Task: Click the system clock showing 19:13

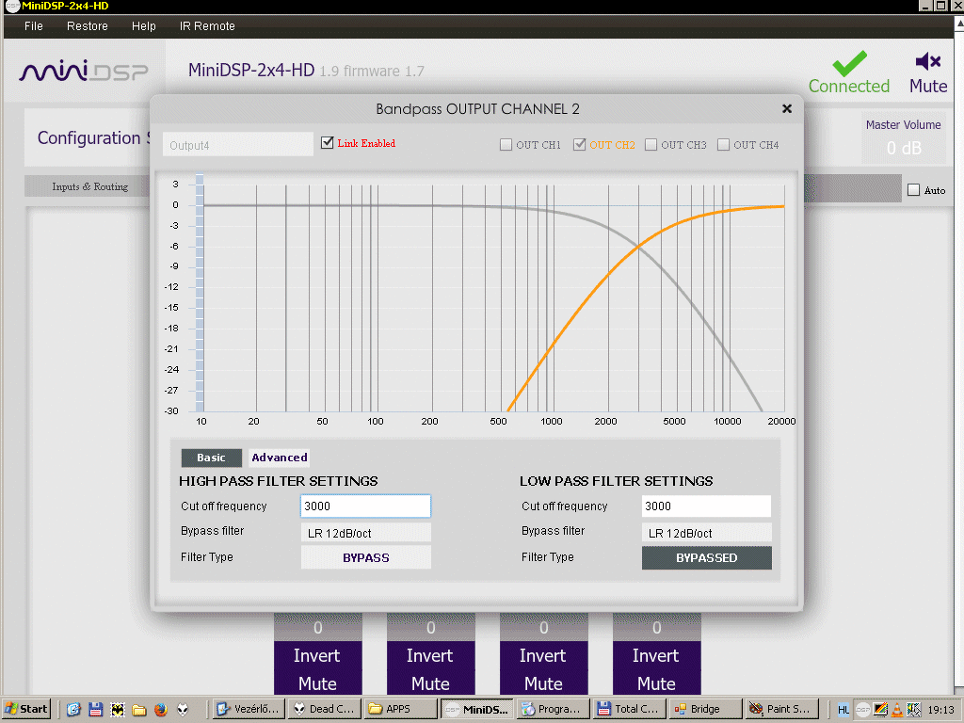Action: 940,710
